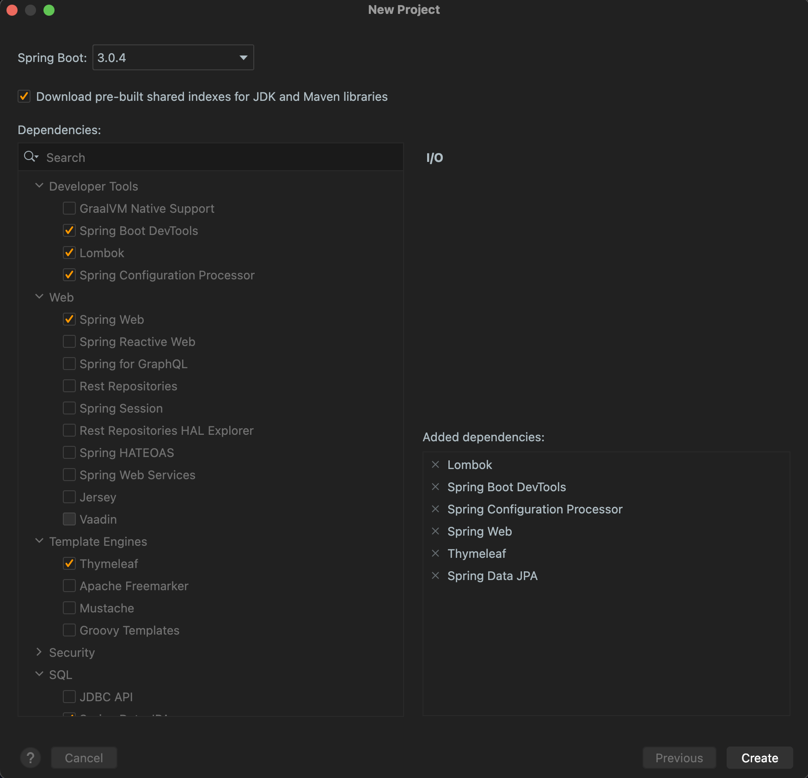Collapse the Developer Tools category
Viewport: 808px width, 778px height.
click(x=39, y=186)
